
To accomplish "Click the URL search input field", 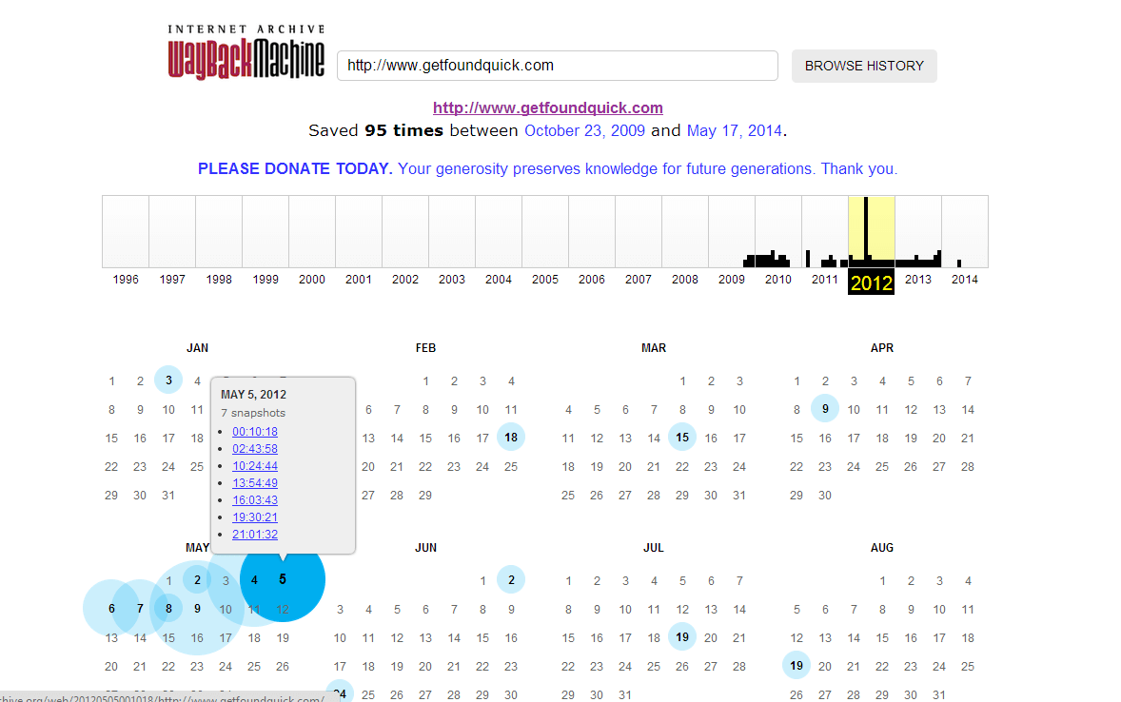I will point(557,66).
